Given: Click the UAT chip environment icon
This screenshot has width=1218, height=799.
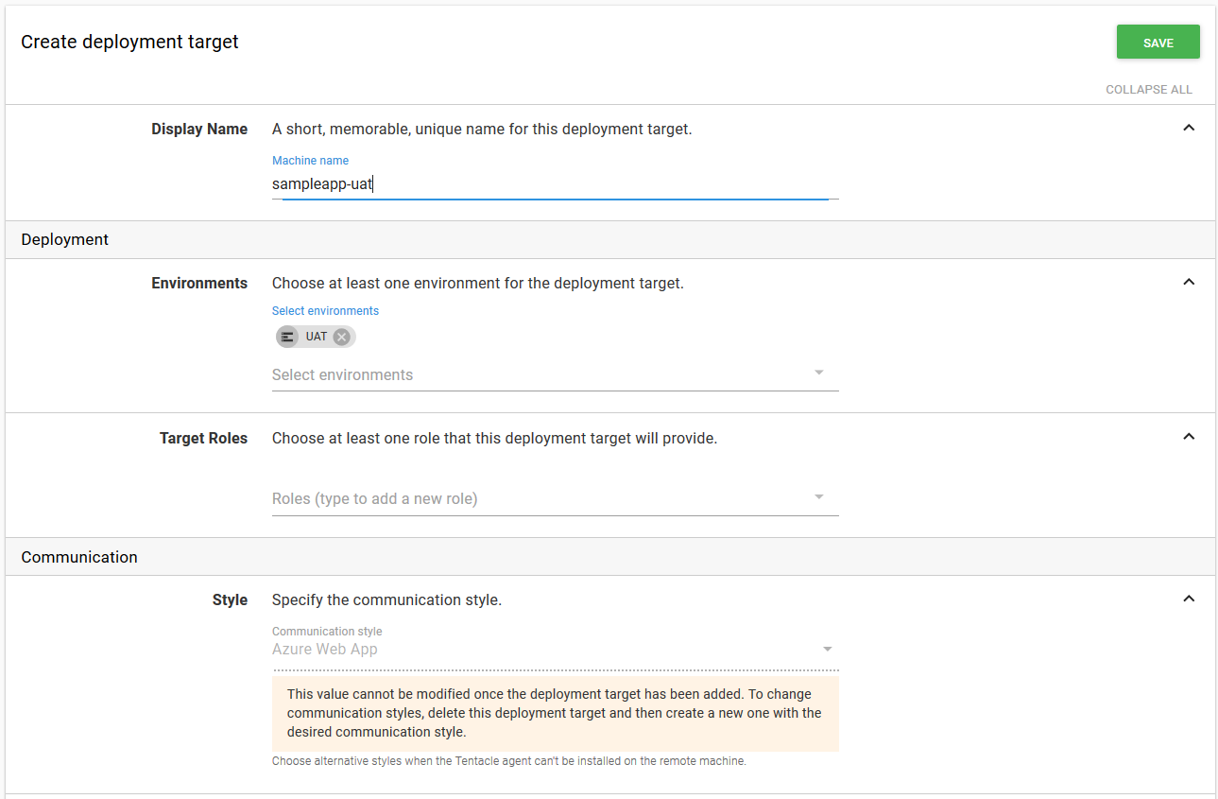Looking at the screenshot, I should click(287, 337).
